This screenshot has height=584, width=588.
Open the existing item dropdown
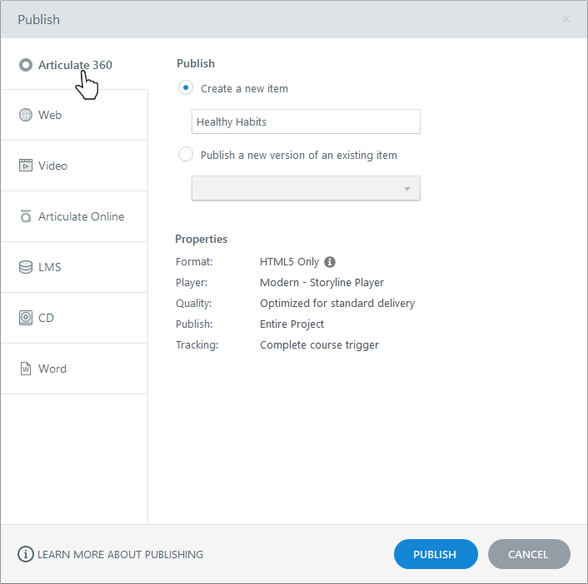point(306,188)
